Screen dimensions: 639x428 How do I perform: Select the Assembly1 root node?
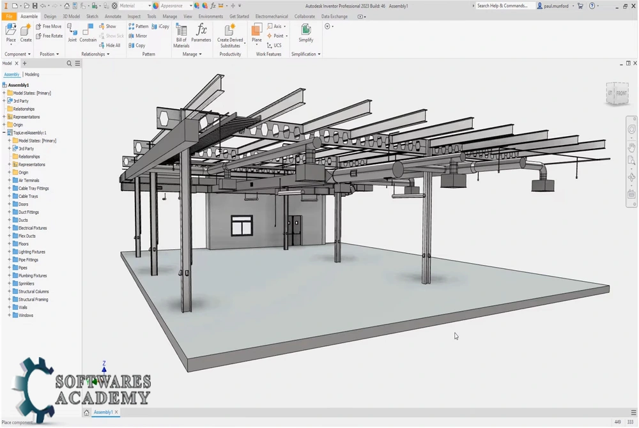coord(15,85)
